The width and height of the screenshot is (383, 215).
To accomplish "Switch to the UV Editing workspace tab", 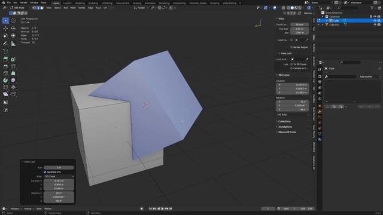I will pyautogui.click(x=107, y=3).
